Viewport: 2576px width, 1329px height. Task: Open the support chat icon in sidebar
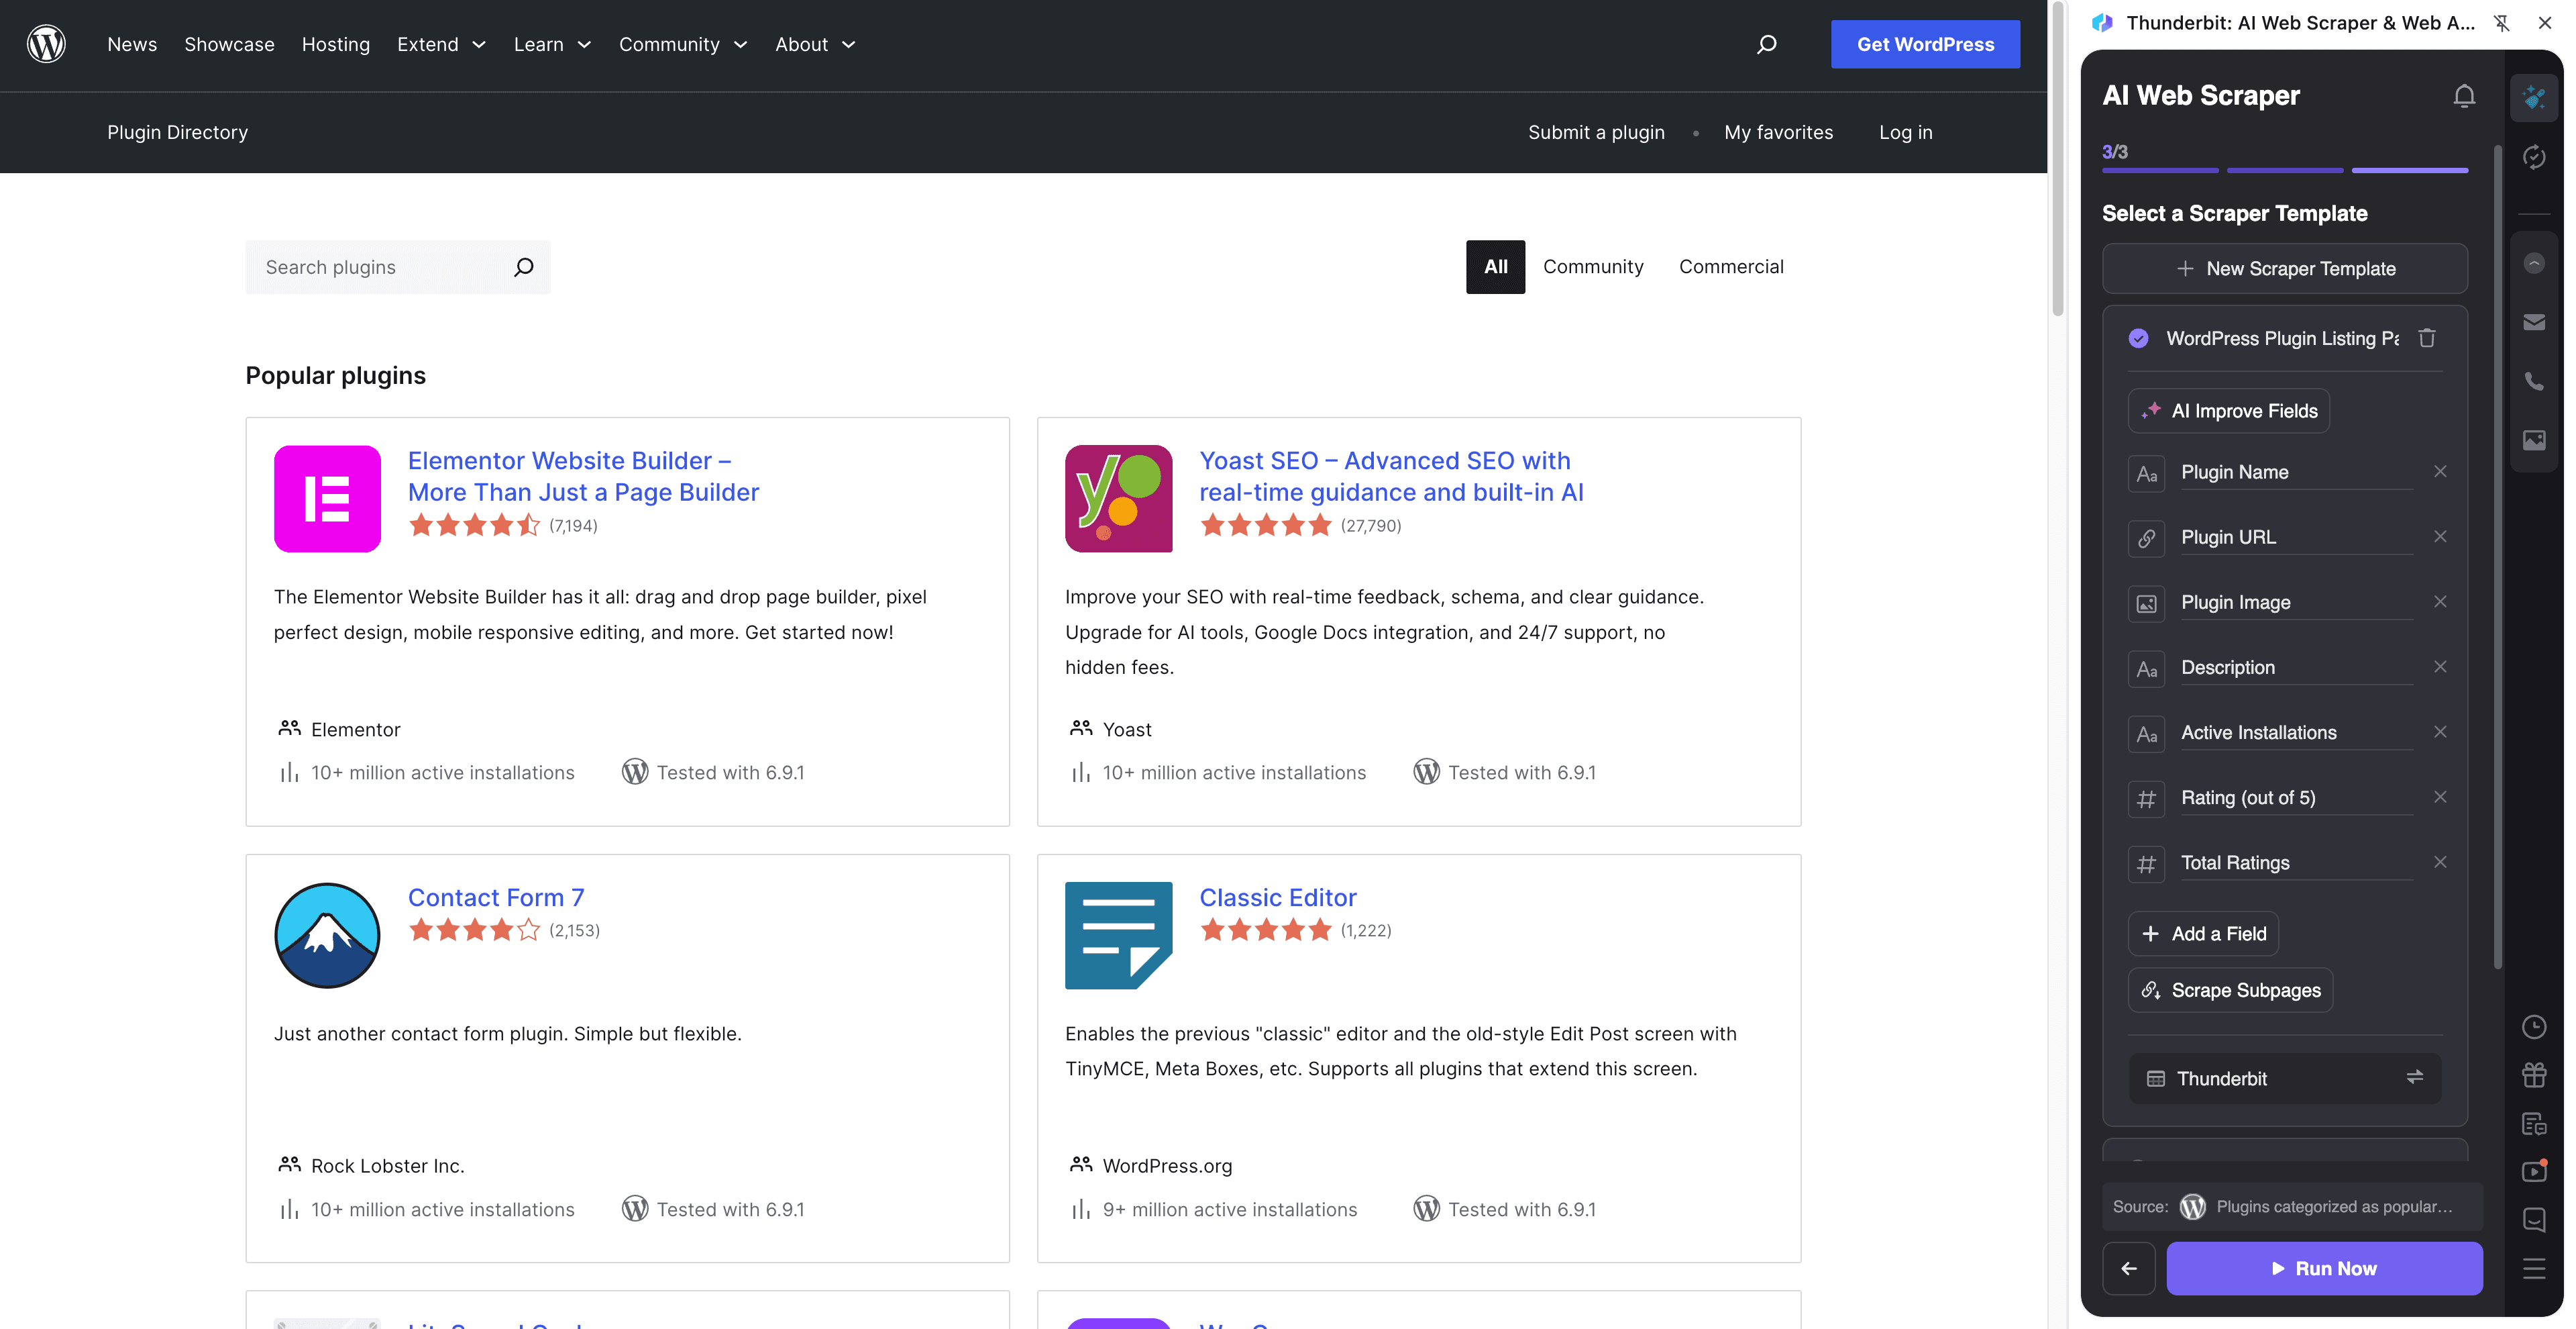[x=2535, y=1220]
